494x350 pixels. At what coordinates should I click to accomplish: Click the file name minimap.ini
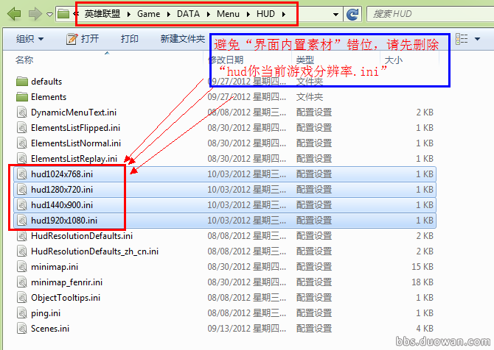click(x=55, y=266)
